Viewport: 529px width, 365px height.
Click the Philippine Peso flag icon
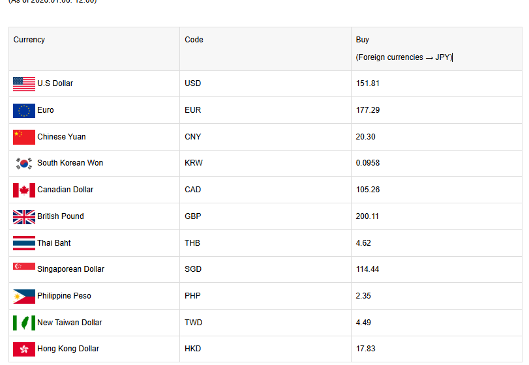24,296
